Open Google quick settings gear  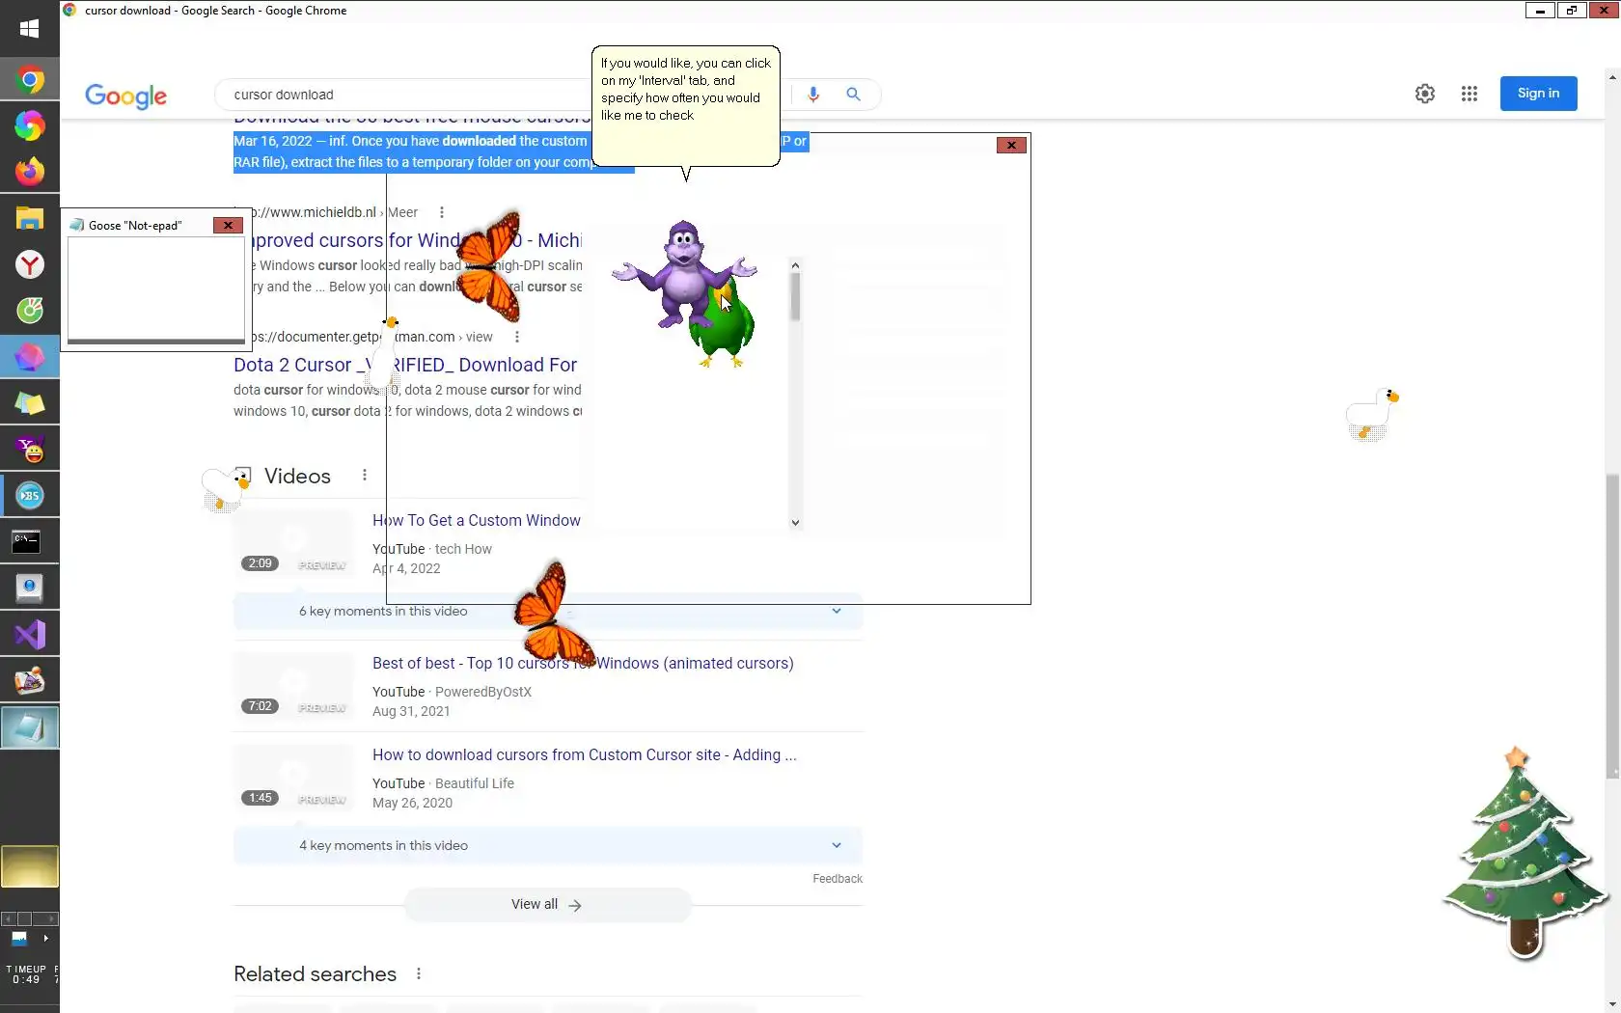point(1425,94)
